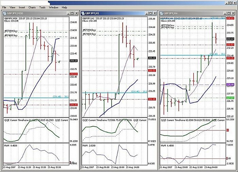Click the red 50 level label in H4 QQE panel
This screenshot has height=172, width=238.
click(228, 130)
